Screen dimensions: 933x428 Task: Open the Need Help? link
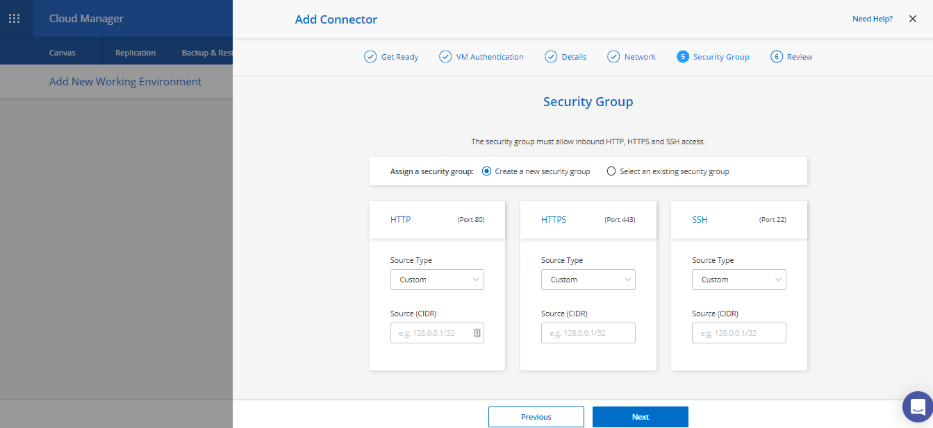point(872,19)
